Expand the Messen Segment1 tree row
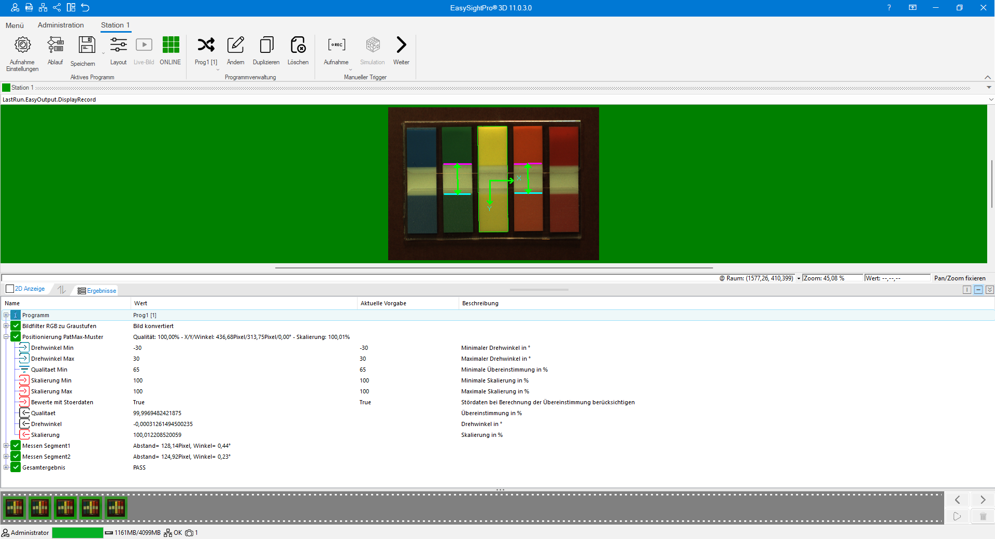Viewport: 995px width, 539px height. (6, 446)
